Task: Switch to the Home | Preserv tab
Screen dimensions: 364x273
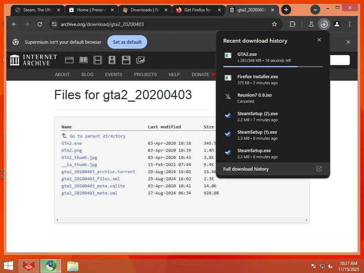Action: [91, 10]
